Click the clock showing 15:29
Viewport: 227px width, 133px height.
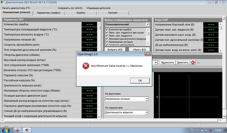[x=218, y=130]
